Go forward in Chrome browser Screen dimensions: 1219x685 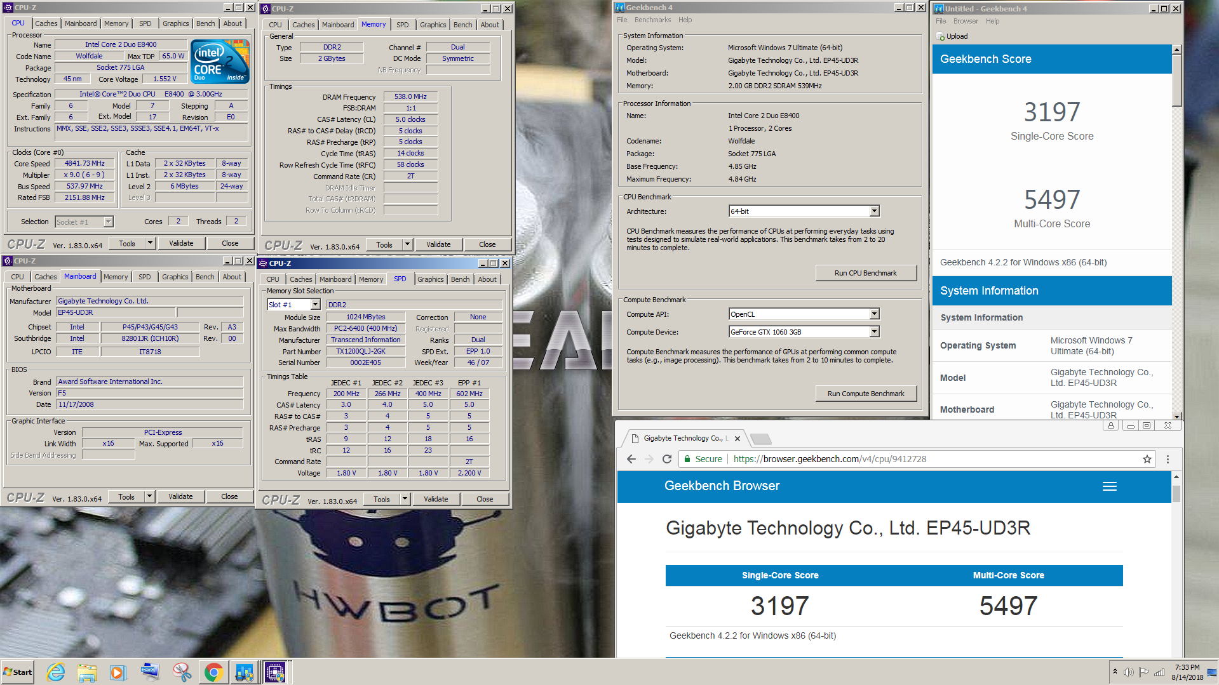(x=649, y=459)
